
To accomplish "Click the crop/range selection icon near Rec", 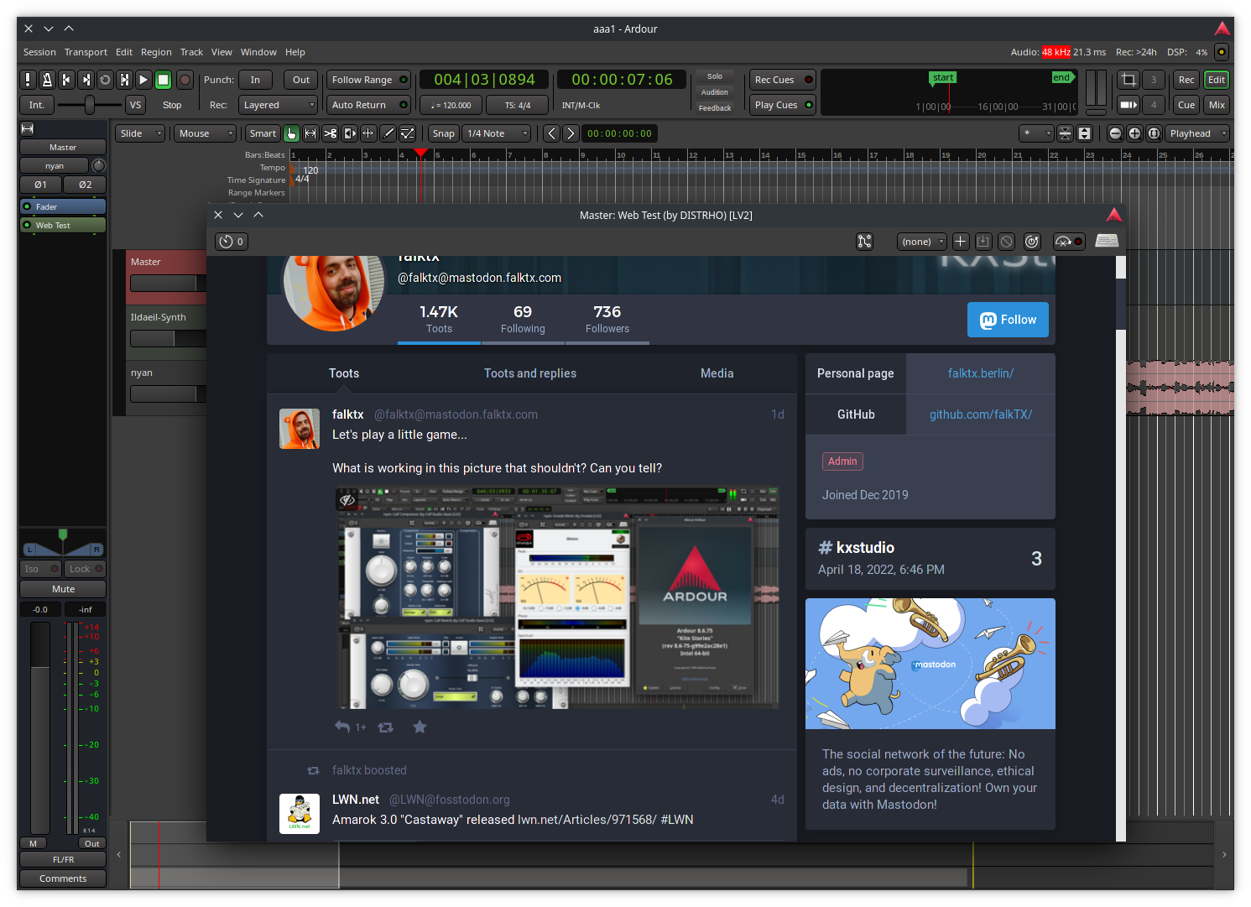I will click(x=1129, y=80).
